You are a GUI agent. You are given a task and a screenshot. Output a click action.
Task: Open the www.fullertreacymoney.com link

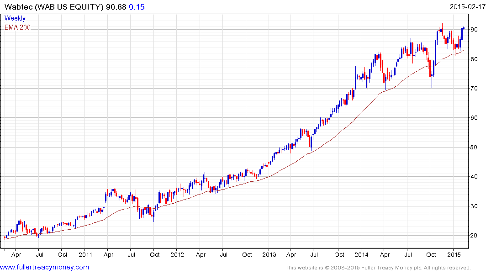tap(44, 267)
